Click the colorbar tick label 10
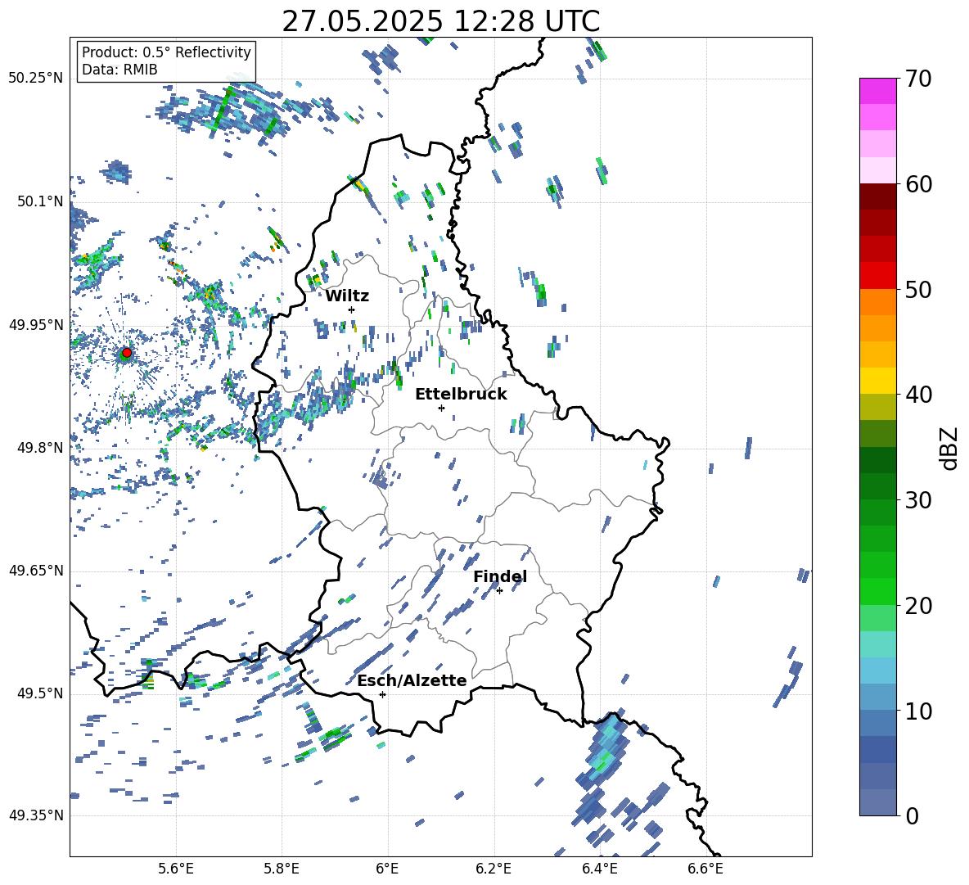Screen dimensions: 969x885 tap(918, 711)
